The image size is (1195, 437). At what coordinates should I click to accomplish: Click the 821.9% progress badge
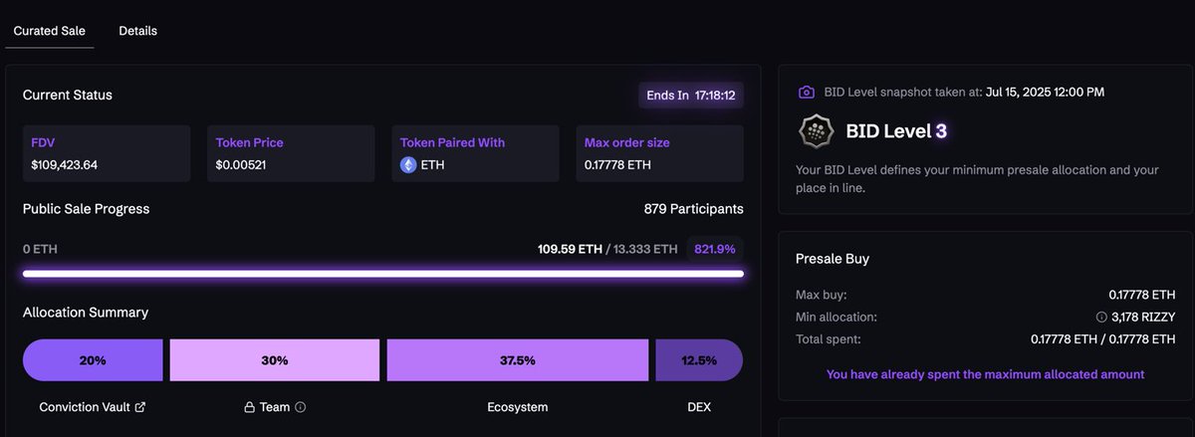[x=715, y=249]
